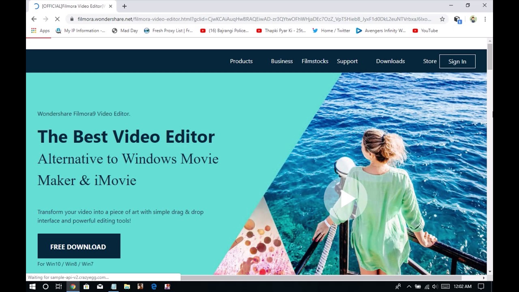Click 'Wondershare Filmora9 Video Editor.' text

tap(84, 114)
